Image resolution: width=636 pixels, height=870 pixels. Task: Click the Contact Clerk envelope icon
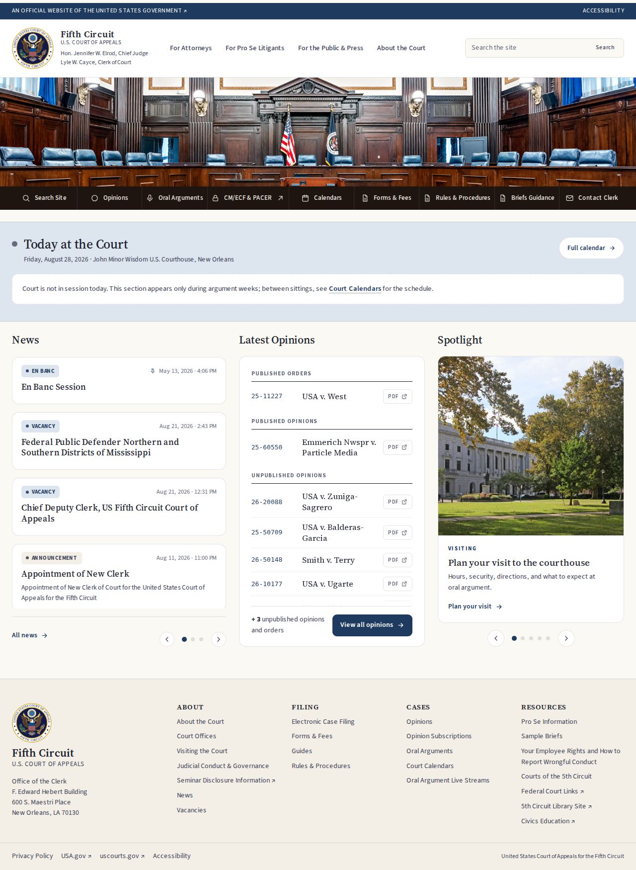point(569,198)
